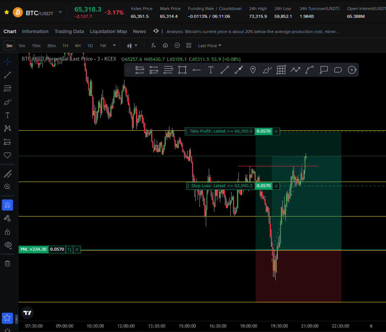This screenshot has height=332, width=386.
Task: Select the 1H timeframe
Action: coord(65,46)
